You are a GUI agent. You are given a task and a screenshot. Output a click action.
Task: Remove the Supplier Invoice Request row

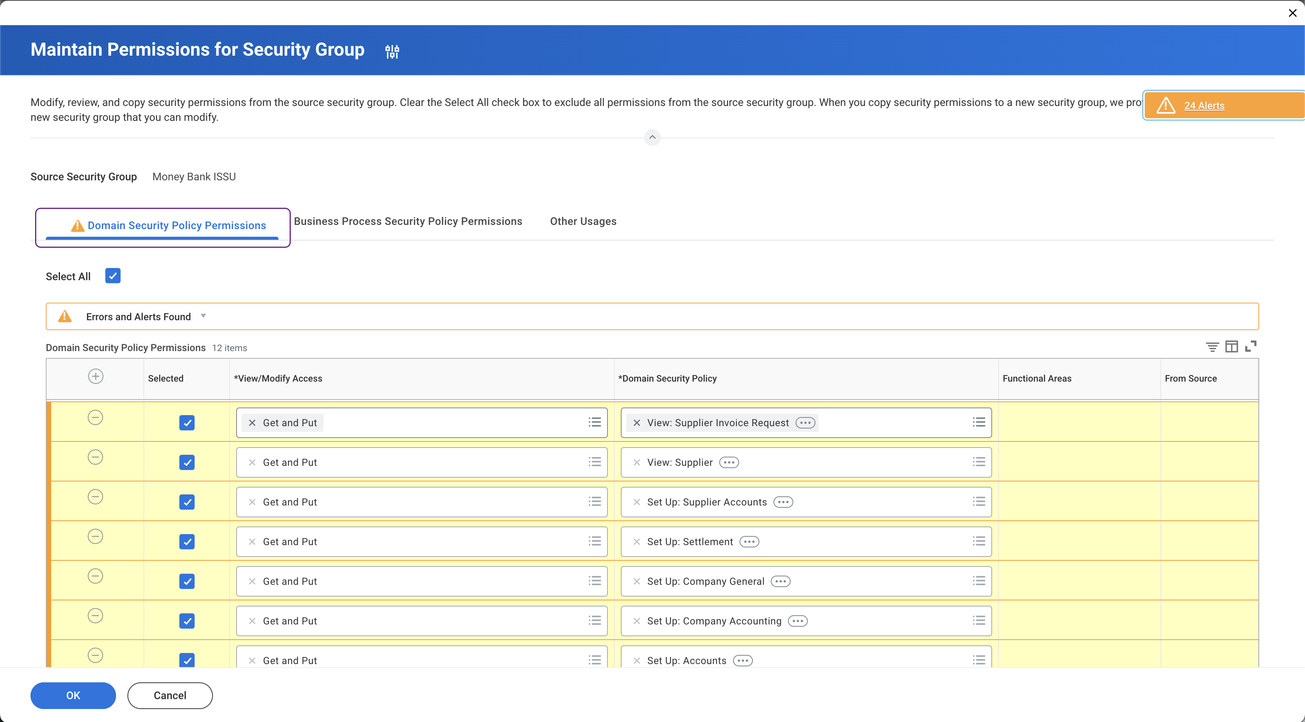(x=95, y=417)
